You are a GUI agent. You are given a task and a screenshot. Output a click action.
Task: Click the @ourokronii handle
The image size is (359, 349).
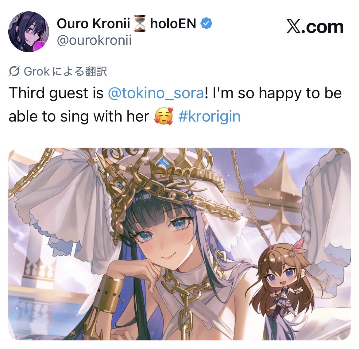point(94,41)
